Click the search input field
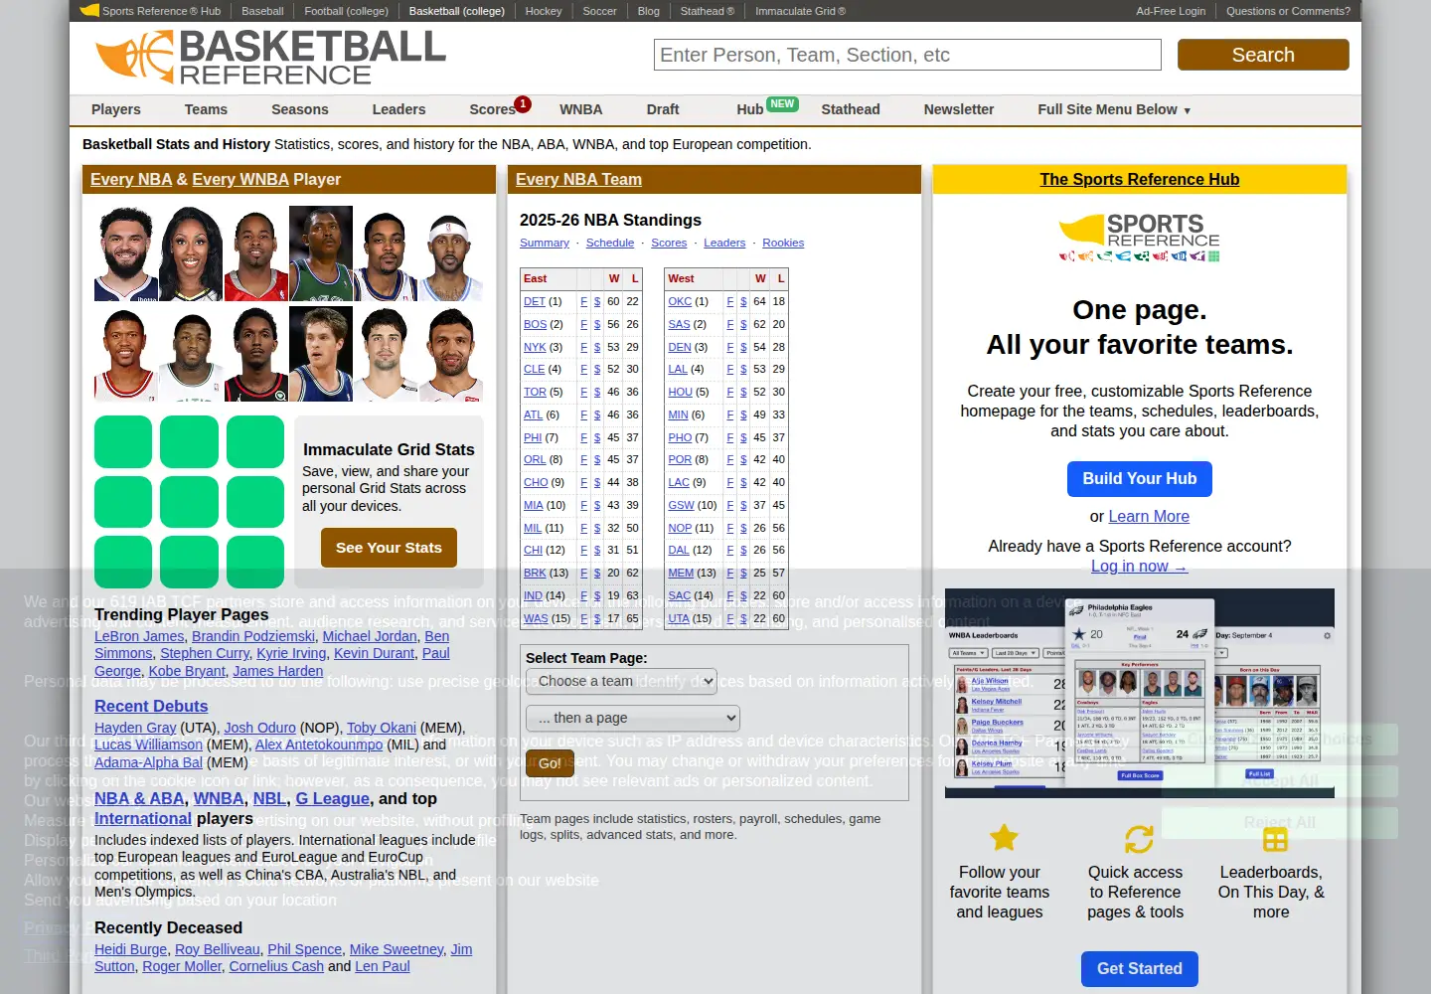1431x994 pixels. pyautogui.click(x=907, y=55)
